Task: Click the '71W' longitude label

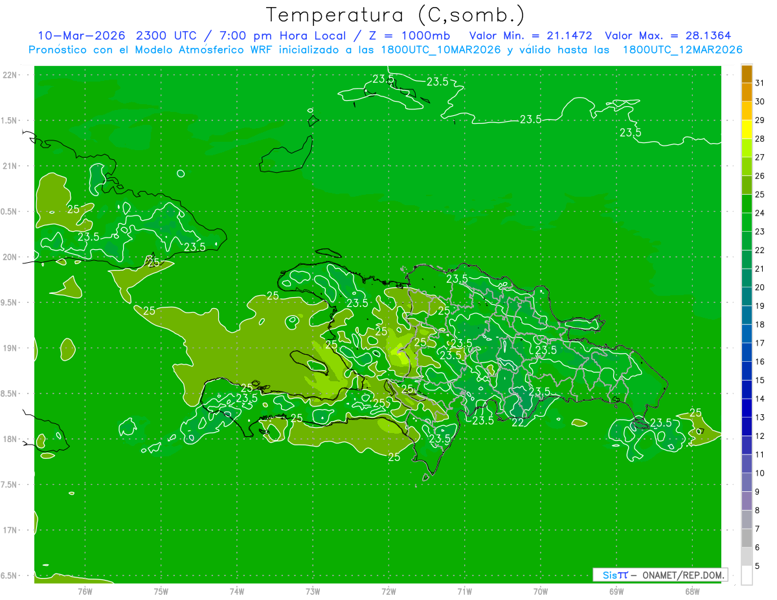Action: point(464,591)
